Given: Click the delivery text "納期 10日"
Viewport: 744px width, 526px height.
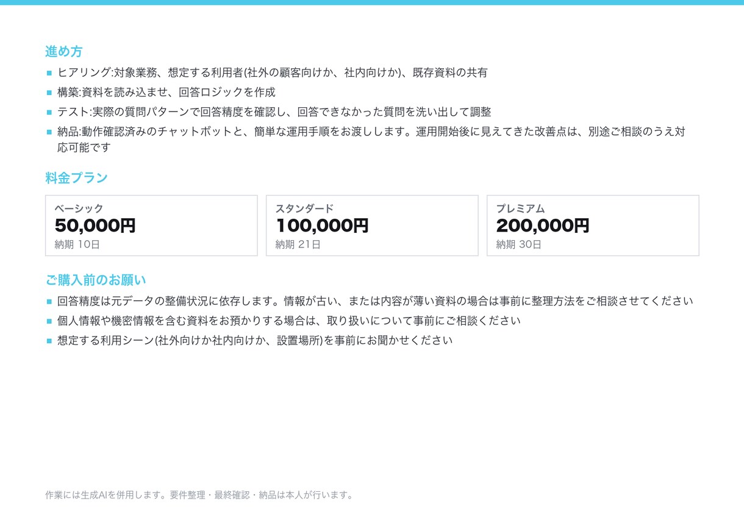Looking at the screenshot, I should (77, 244).
